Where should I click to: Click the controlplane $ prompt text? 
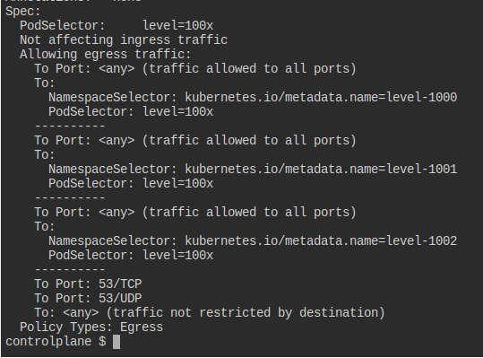56,342
